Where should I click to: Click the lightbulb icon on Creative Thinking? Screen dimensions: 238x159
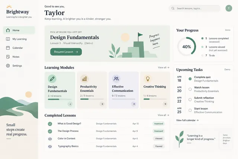pos(148,79)
